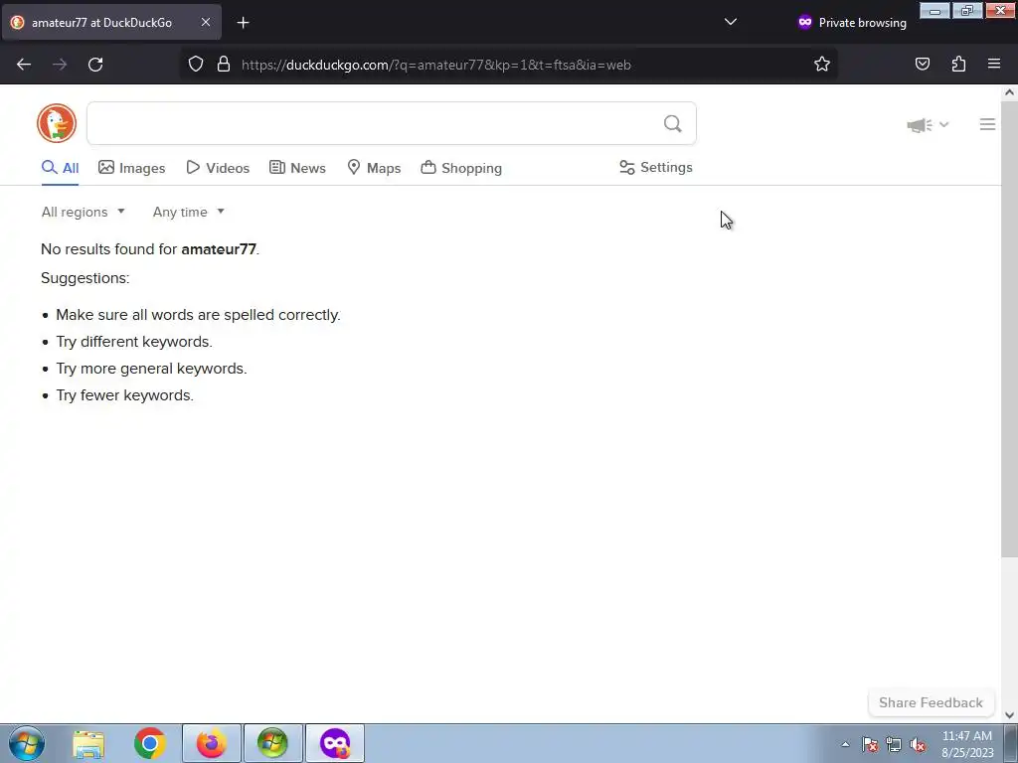The width and height of the screenshot is (1018, 763).
Task: Switch to News results tab
Action: coord(297,168)
